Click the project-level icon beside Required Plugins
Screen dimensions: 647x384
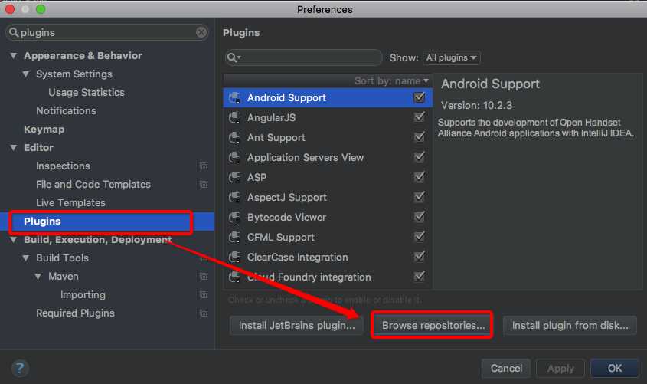[x=204, y=313]
